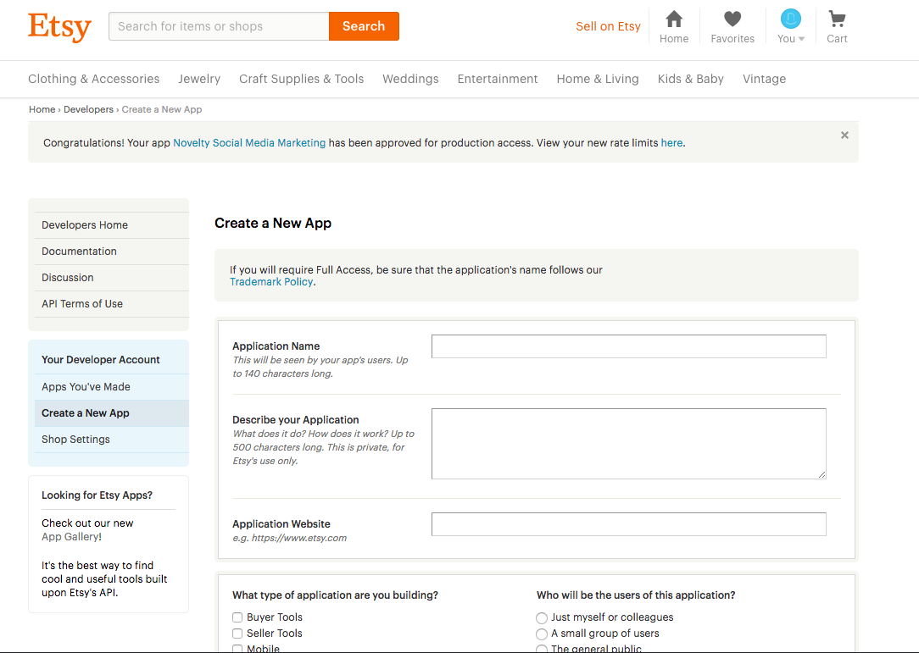Click the search items or shops field
Image resolution: width=919 pixels, height=653 pixels.
coord(220,26)
